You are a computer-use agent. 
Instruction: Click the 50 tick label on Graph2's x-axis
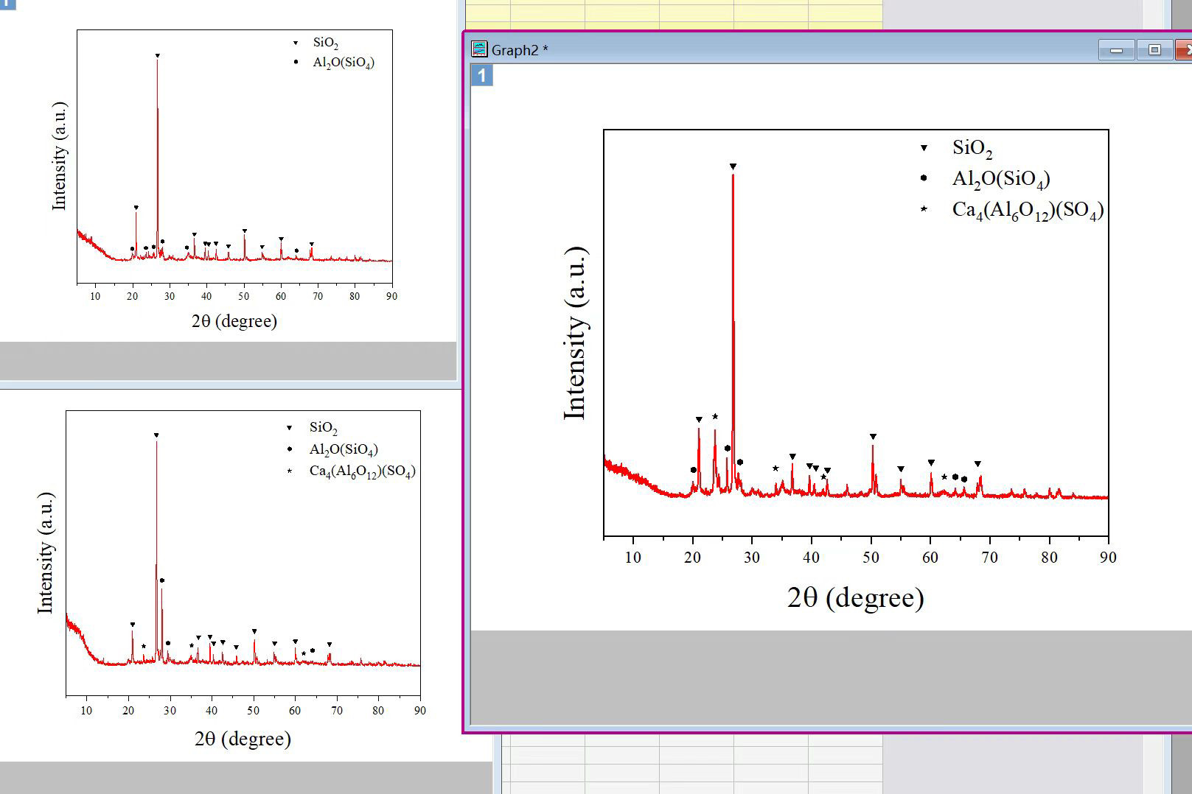[x=871, y=558]
